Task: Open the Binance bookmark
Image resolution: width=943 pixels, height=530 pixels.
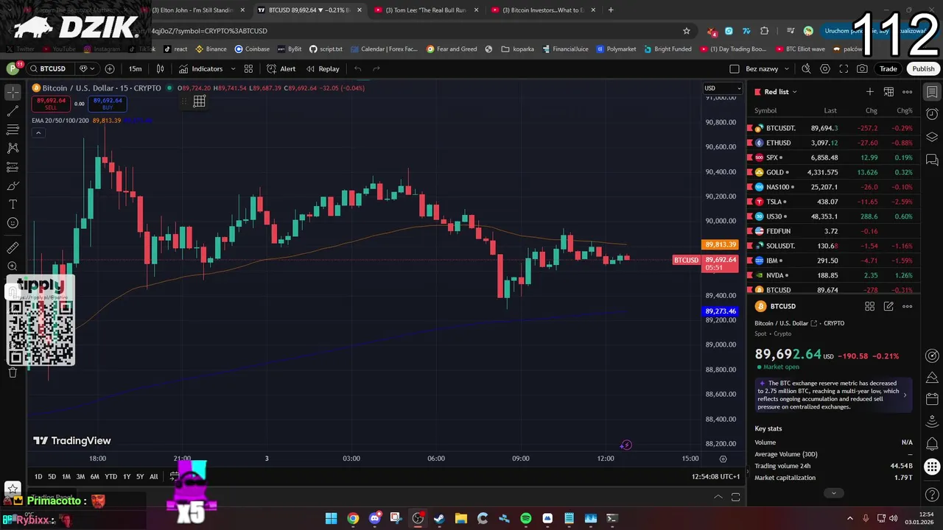Action: [x=210, y=49]
